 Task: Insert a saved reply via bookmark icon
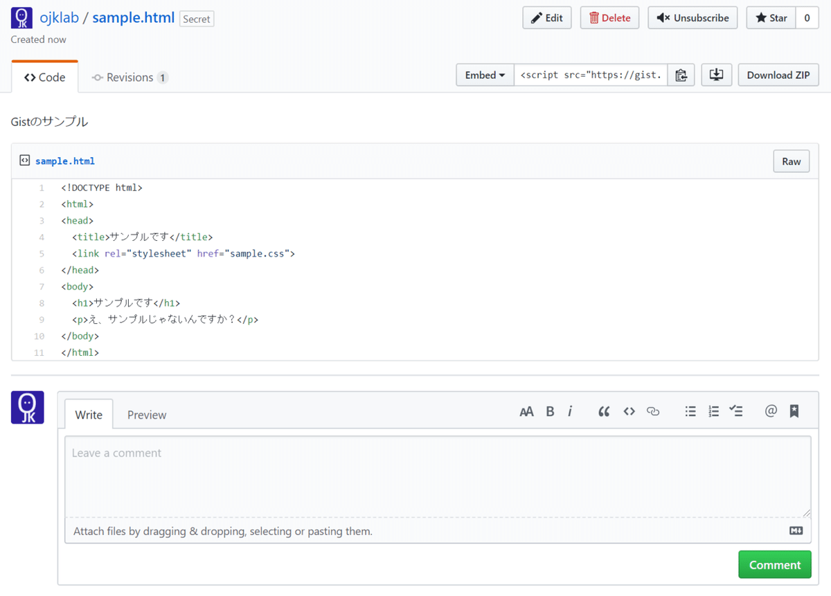coord(794,411)
